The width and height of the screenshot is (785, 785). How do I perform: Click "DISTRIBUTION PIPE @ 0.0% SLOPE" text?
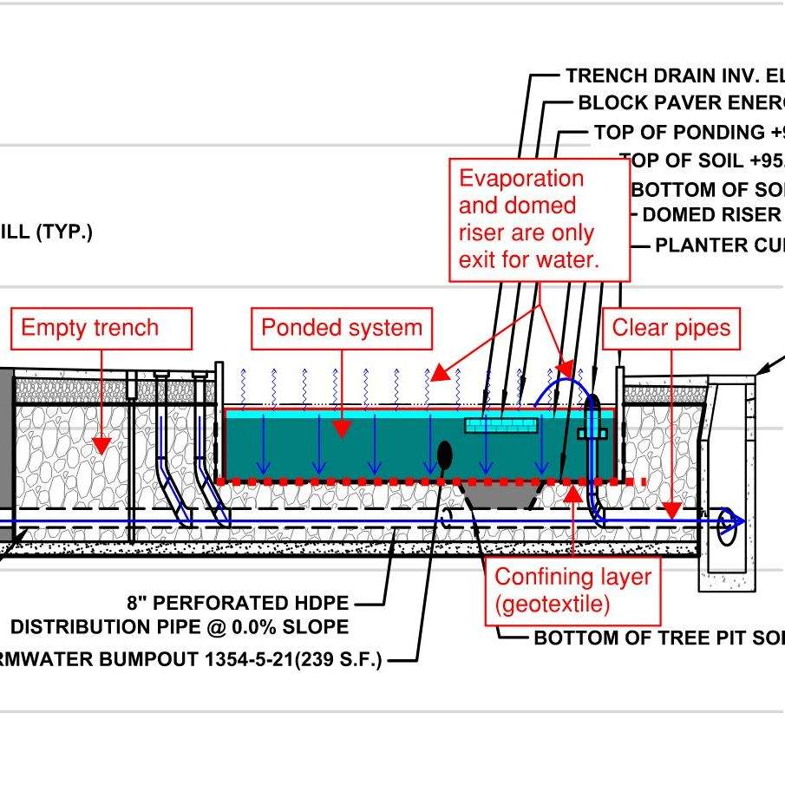[x=180, y=627]
